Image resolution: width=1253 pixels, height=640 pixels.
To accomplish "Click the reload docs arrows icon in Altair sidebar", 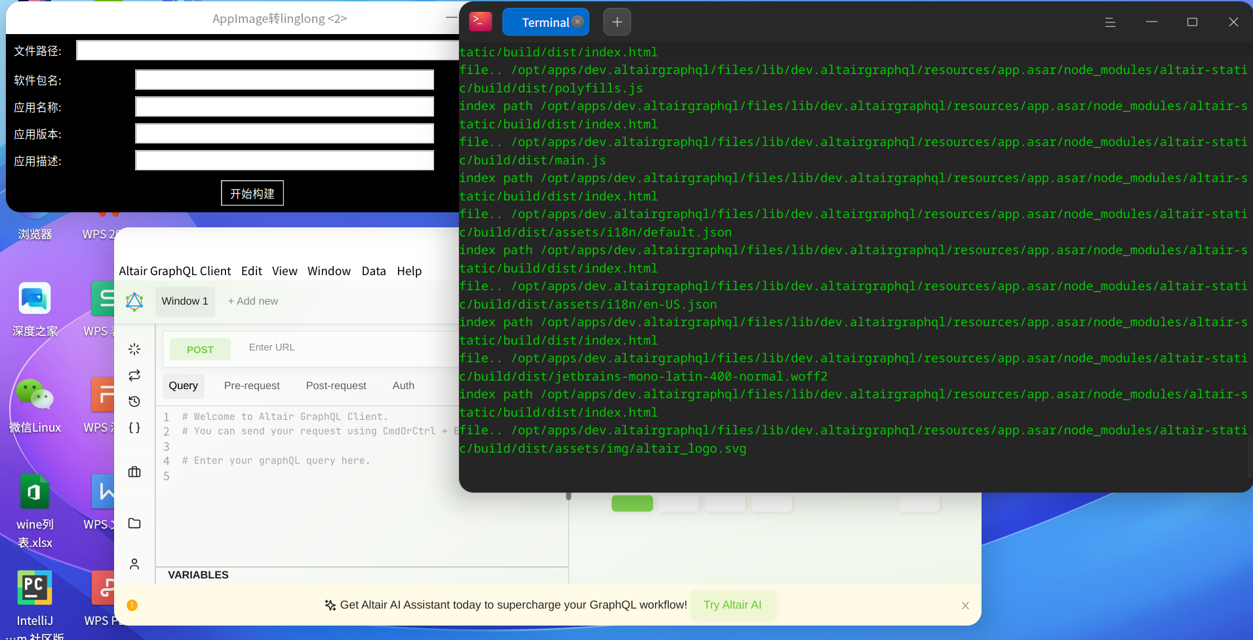I will click(x=134, y=375).
